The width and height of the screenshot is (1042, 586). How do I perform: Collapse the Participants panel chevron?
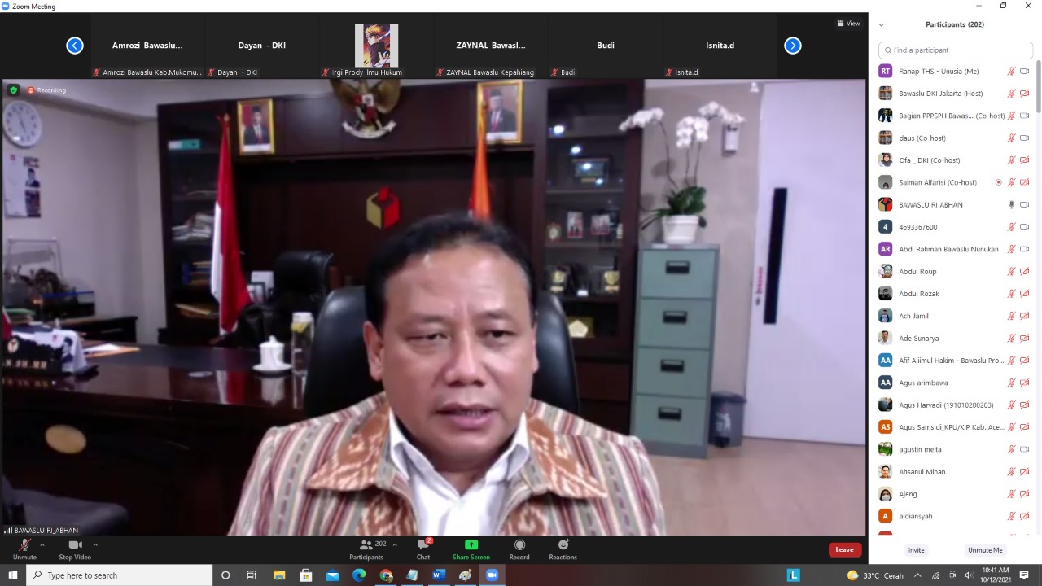881,25
